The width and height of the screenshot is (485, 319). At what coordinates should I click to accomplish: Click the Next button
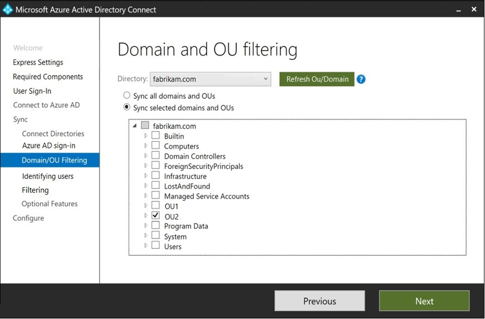point(424,301)
